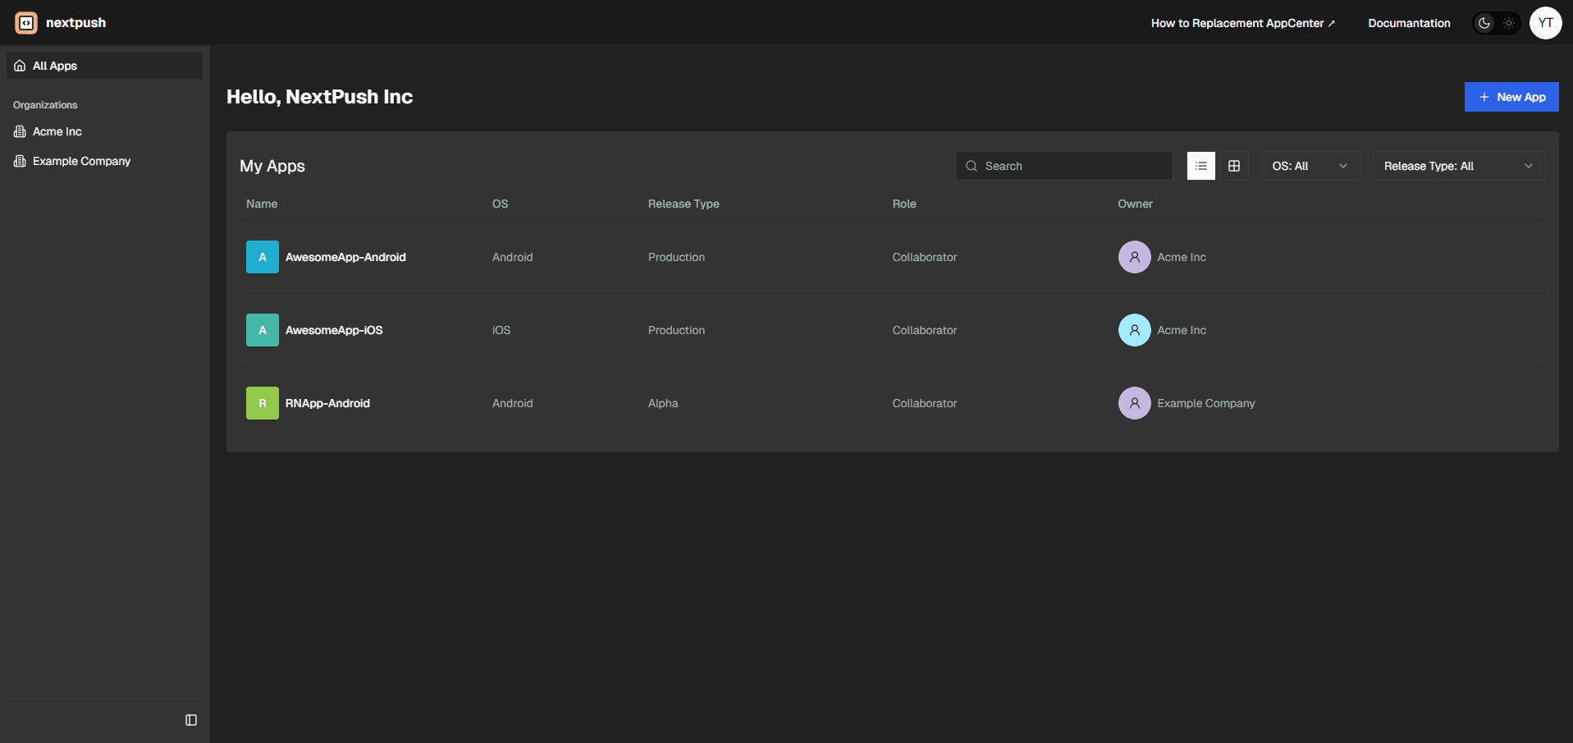Click the YT profile avatar
Image resolution: width=1573 pixels, height=743 pixels.
[1545, 22]
